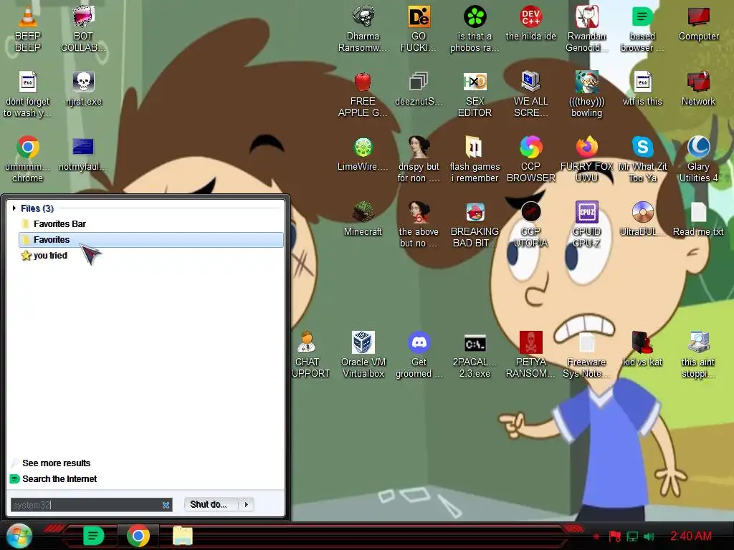Open the BOT COLLAB desktop icon
The height and width of the screenshot is (550, 734).
[84, 17]
